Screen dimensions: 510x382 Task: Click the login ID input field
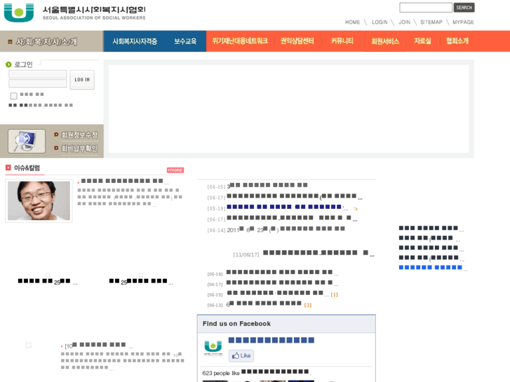tap(38, 74)
